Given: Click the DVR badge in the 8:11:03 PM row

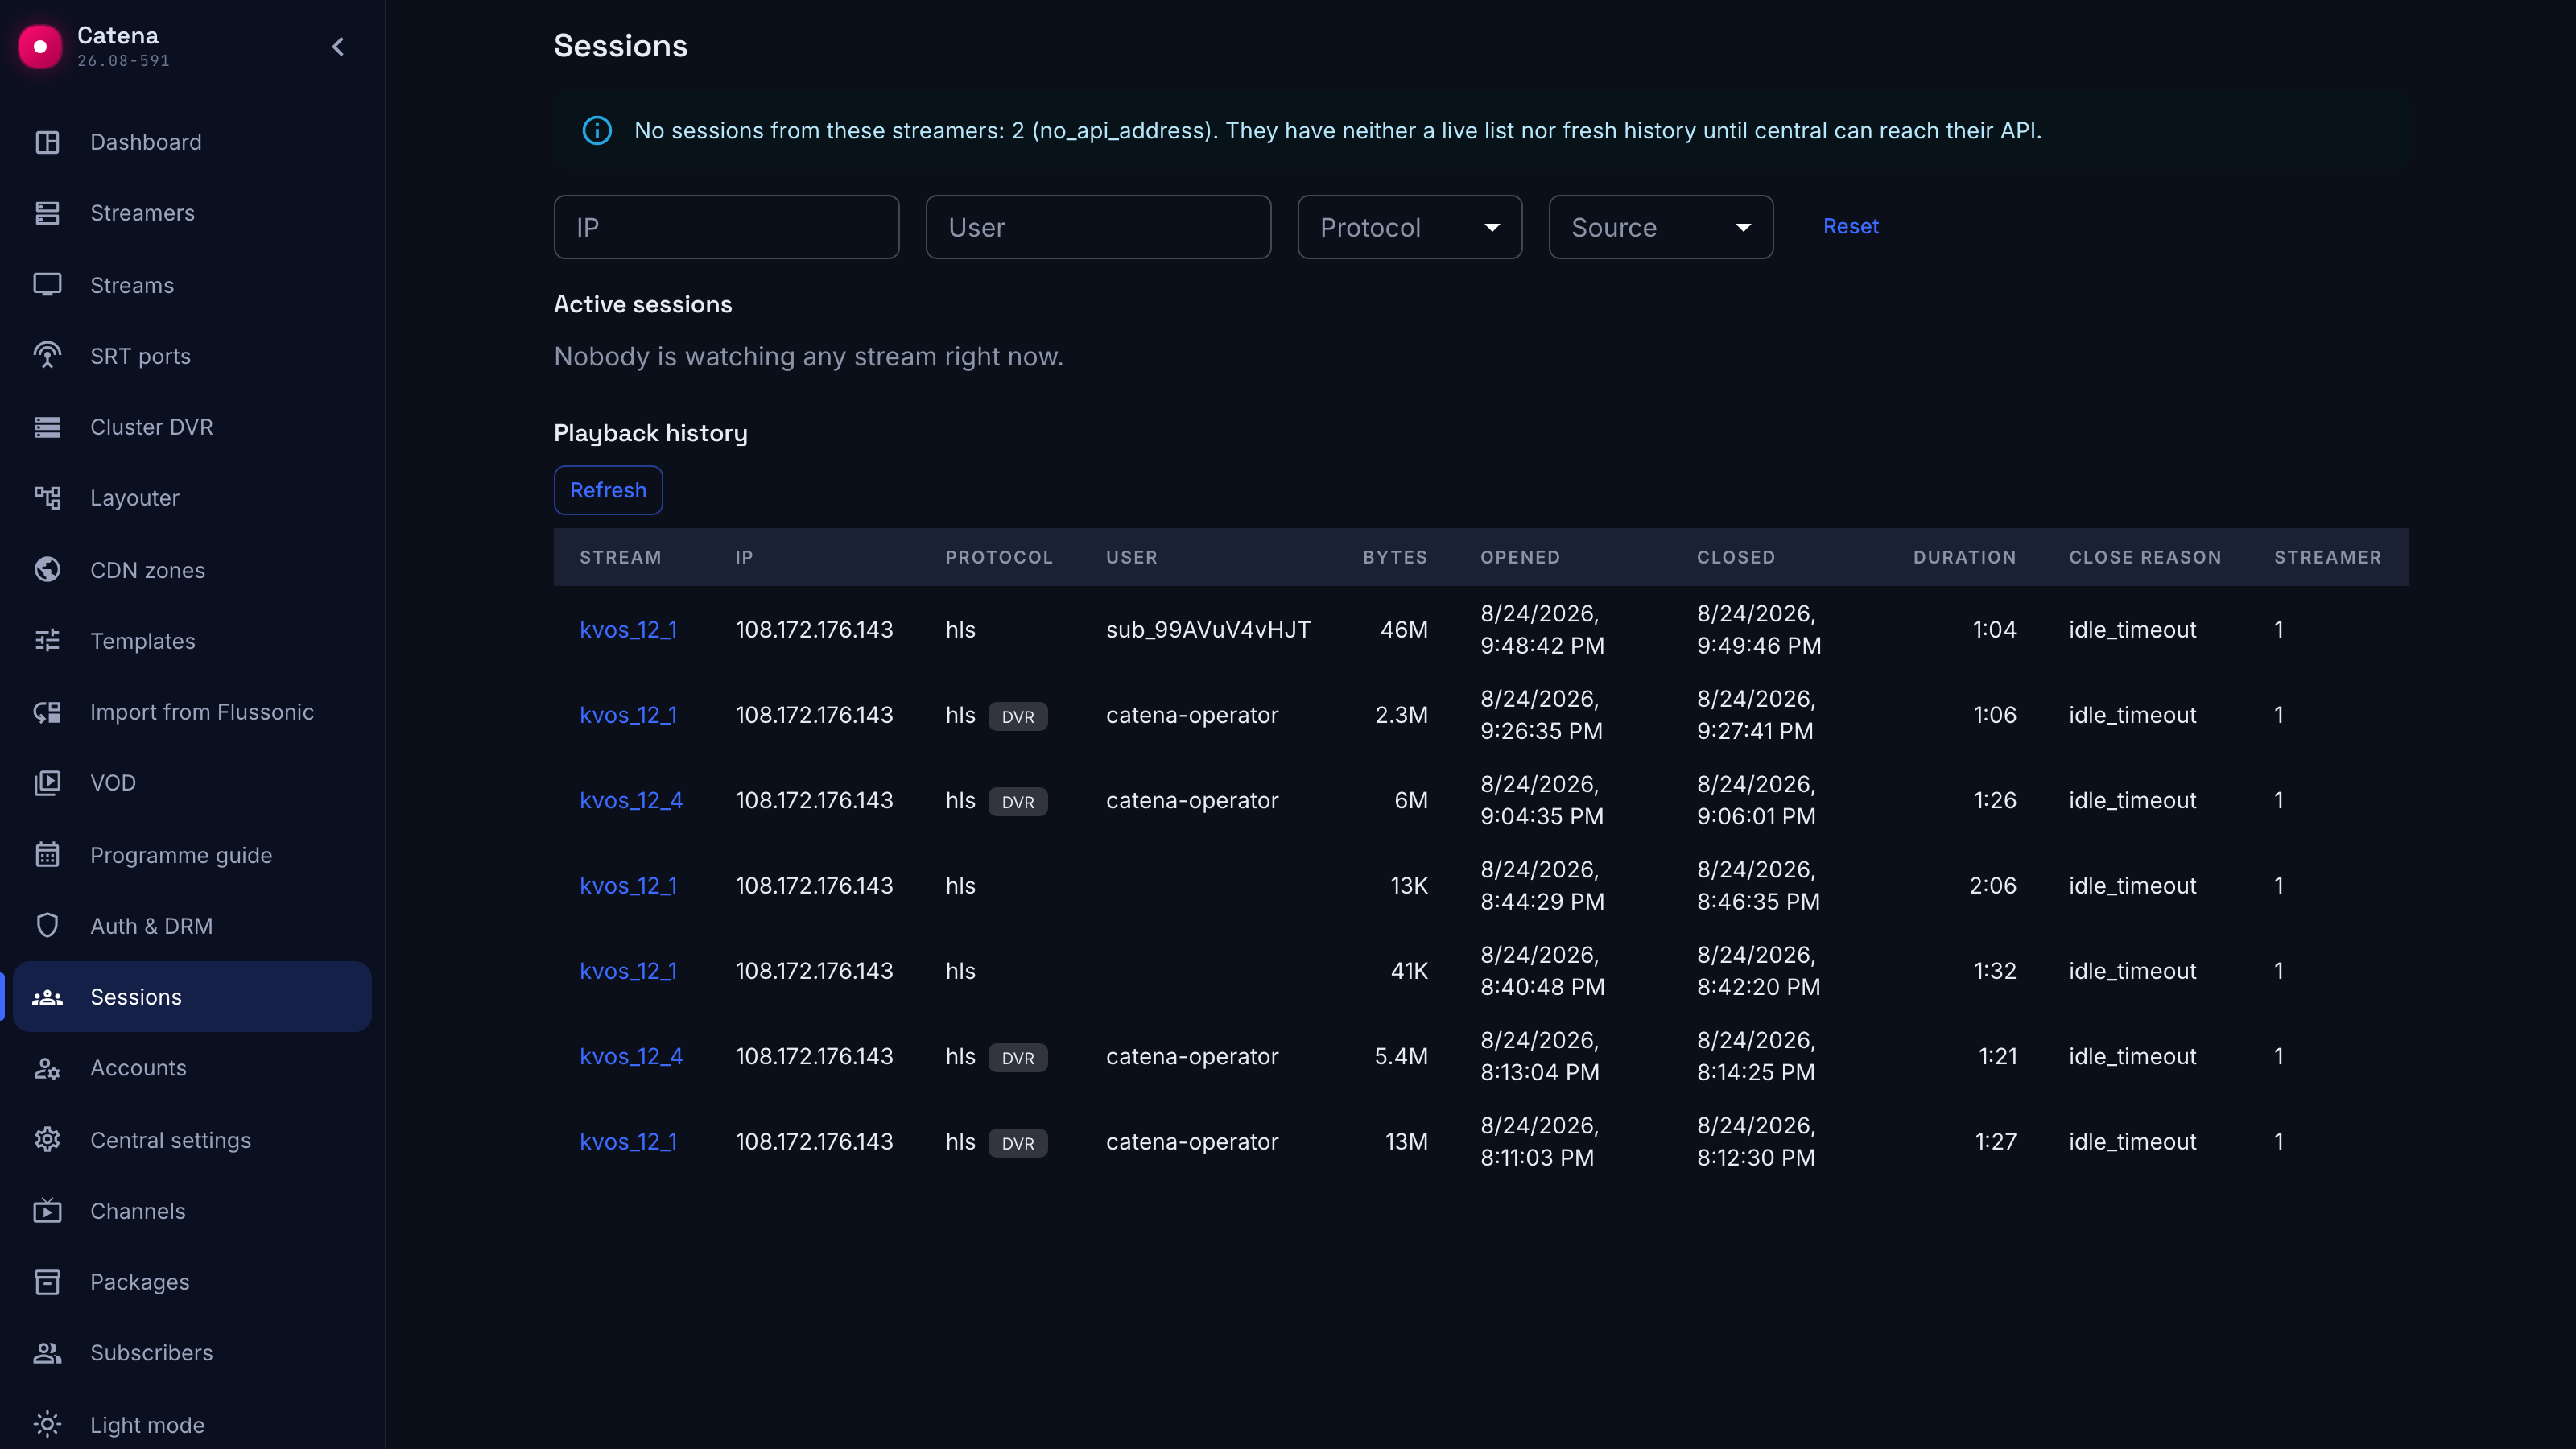Looking at the screenshot, I should click(1018, 1143).
